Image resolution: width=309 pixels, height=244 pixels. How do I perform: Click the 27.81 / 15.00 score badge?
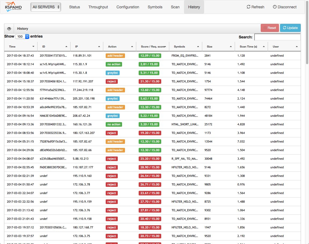click(150, 210)
